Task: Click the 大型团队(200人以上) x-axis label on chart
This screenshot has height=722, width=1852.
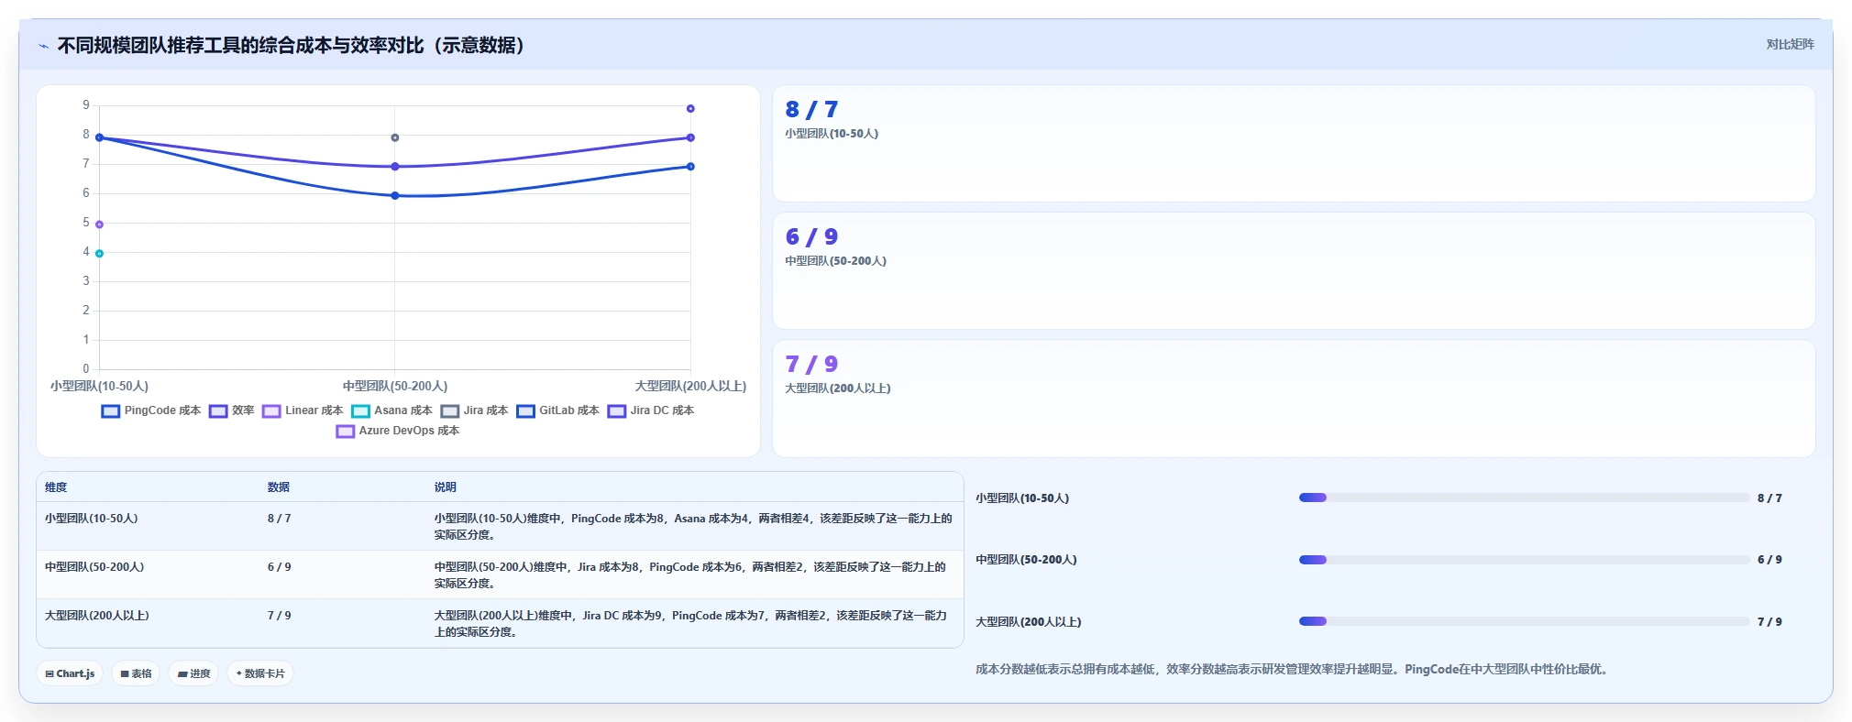Action: pyautogui.click(x=690, y=387)
